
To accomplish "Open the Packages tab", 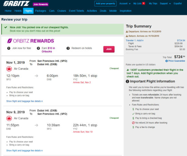I will (40, 11).
